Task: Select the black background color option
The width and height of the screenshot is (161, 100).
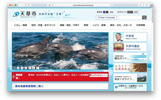Action: click(x=107, y=12)
